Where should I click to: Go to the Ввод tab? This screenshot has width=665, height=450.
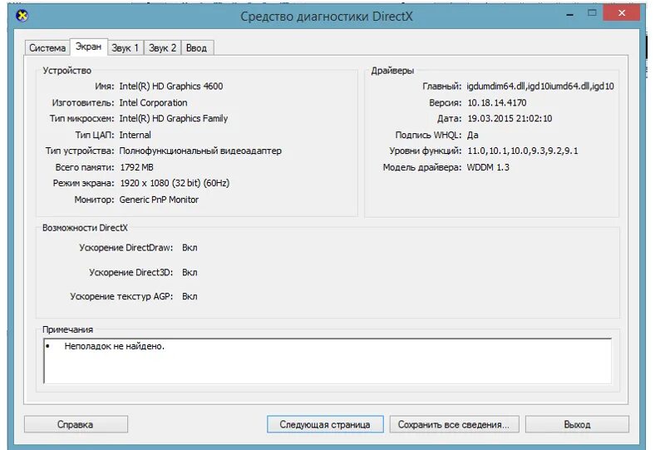(197, 48)
